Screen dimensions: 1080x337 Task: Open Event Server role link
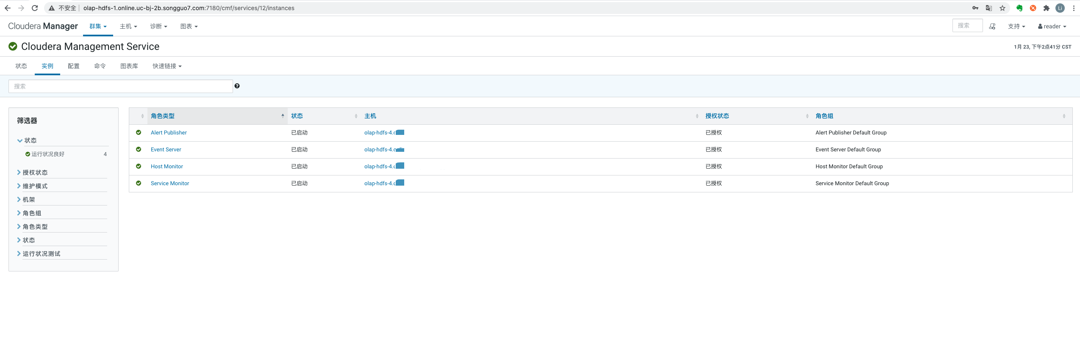(166, 149)
